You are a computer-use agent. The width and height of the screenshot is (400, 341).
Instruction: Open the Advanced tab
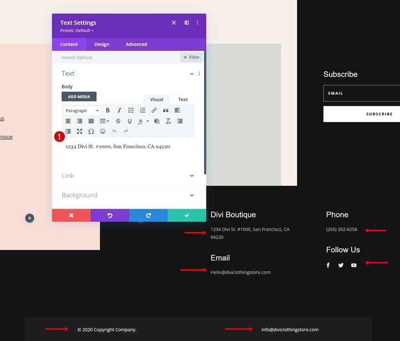click(136, 44)
